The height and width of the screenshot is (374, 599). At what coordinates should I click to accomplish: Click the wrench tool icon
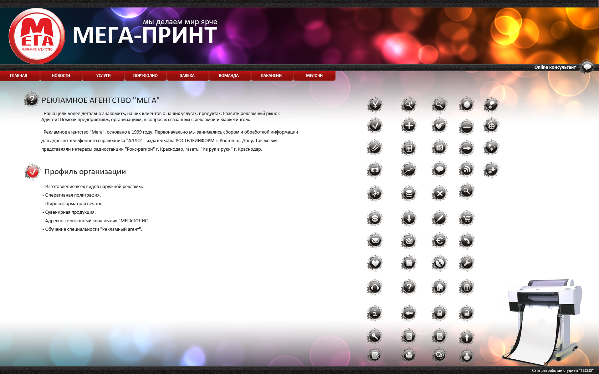click(x=466, y=263)
